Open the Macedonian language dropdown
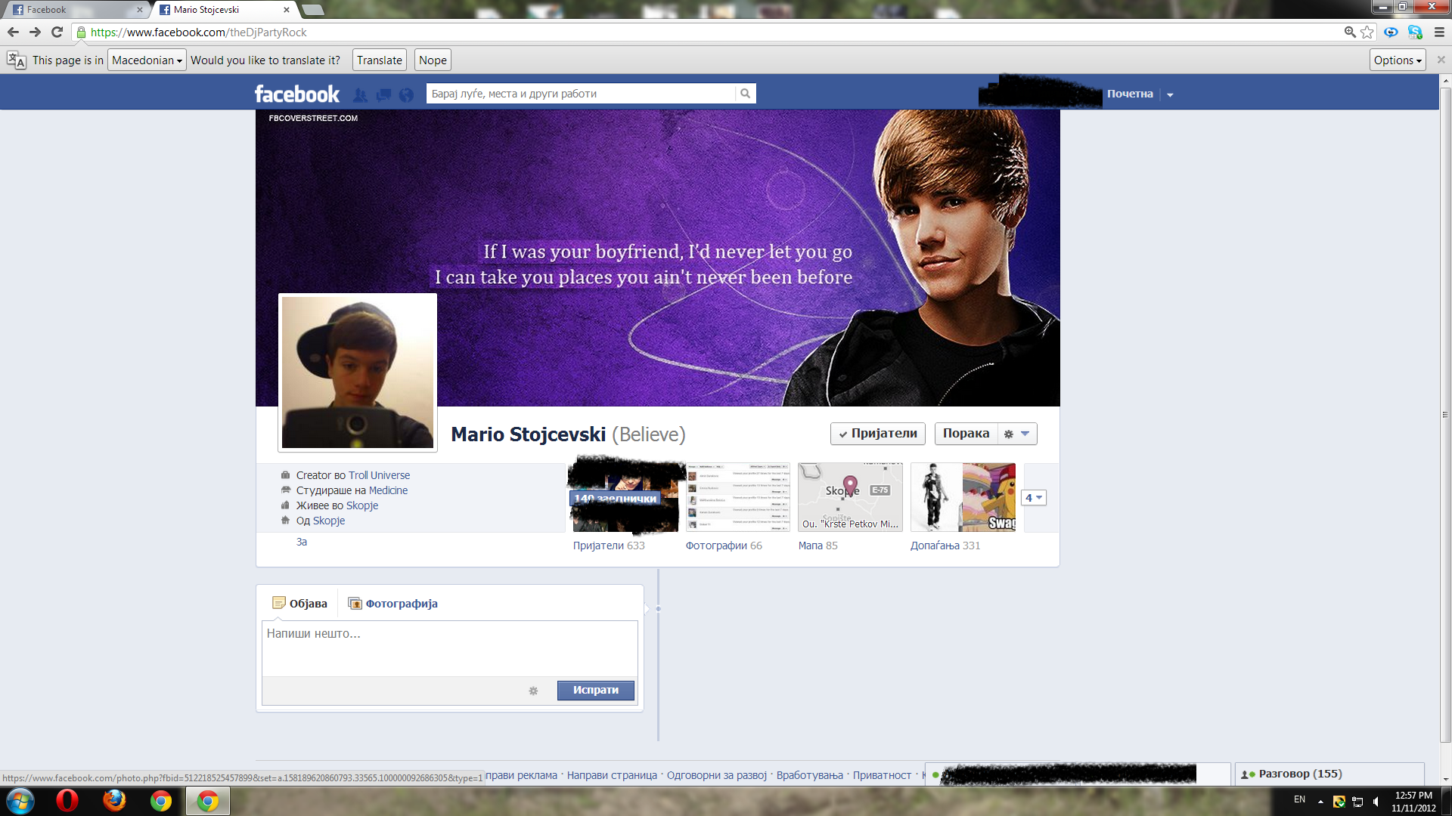Image resolution: width=1452 pixels, height=816 pixels. [147, 60]
